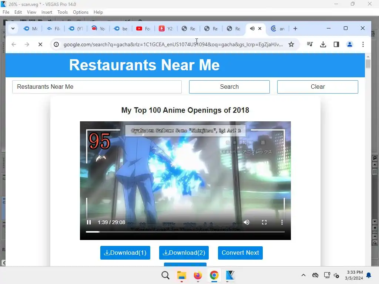Click the page heading Restaurants Near Me

[x=144, y=65]
